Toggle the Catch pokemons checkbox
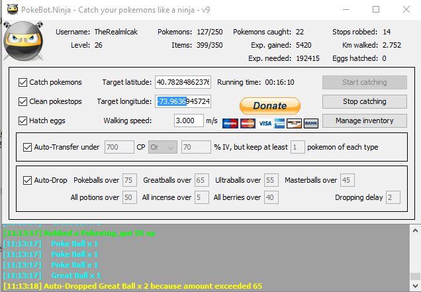 point(23,83)
